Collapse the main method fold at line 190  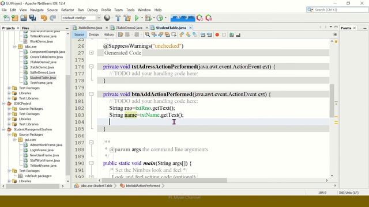tap(92, 163)
